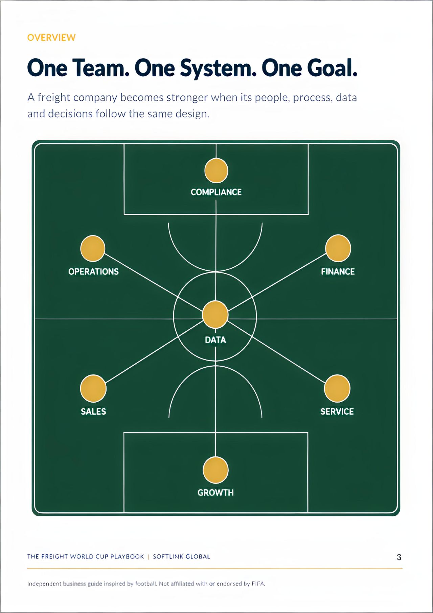433x613 pixels.
Task: Select the gold node above OPERATIONS
Action: click(x=93, y=248)
